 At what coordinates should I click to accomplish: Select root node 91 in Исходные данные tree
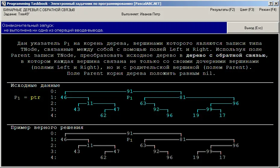[130, 91]
